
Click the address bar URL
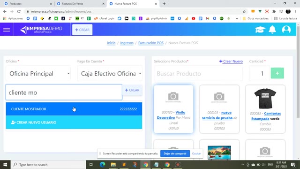(61, 11)
